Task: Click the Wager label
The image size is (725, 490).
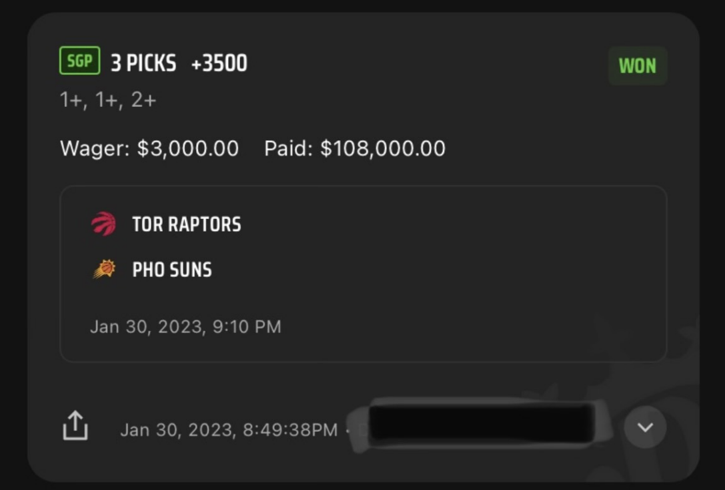Action: click(x=95, y=148)
